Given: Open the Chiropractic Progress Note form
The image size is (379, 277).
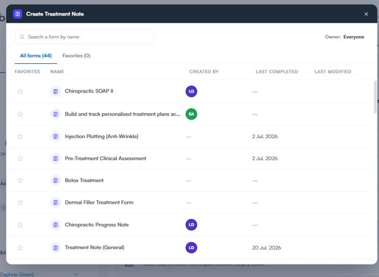Looking at the screenshot, I should pos(97,225).
